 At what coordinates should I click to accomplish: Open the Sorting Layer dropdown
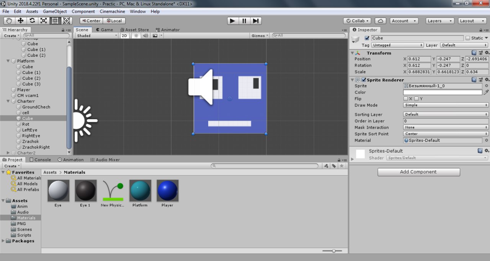click(446, 114)
